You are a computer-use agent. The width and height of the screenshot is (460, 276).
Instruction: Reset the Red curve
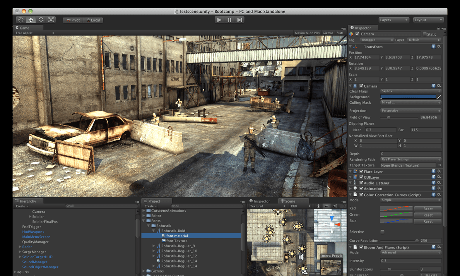click(x=428, y=209)
